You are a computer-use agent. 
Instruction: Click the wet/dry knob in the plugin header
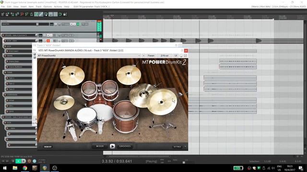(181, 55)
